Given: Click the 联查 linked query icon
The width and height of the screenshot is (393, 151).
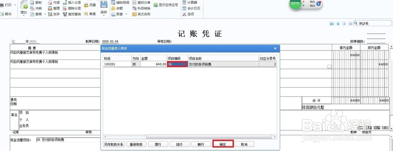Looking at the screenshot, I should tap(113, 14).
